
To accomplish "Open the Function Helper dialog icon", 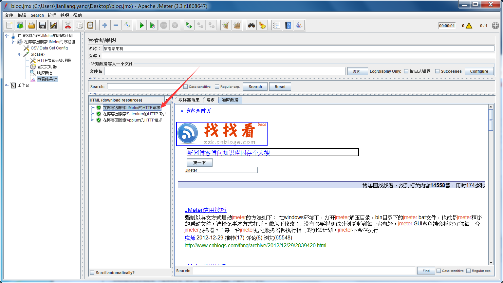I will tap(277, 25).
